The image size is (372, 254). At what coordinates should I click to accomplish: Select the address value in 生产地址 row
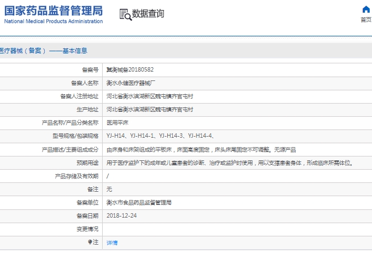150,110
